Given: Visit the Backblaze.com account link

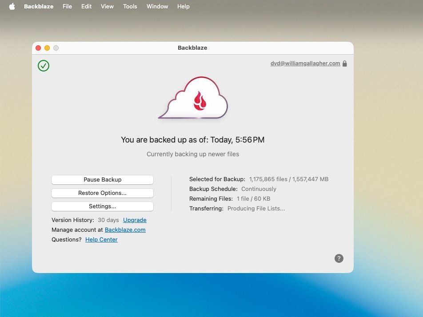Looking at the screenshot, I should coord(125,230).
